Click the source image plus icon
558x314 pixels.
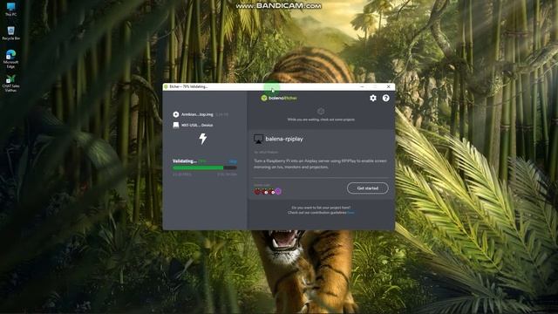click(176, 114)
